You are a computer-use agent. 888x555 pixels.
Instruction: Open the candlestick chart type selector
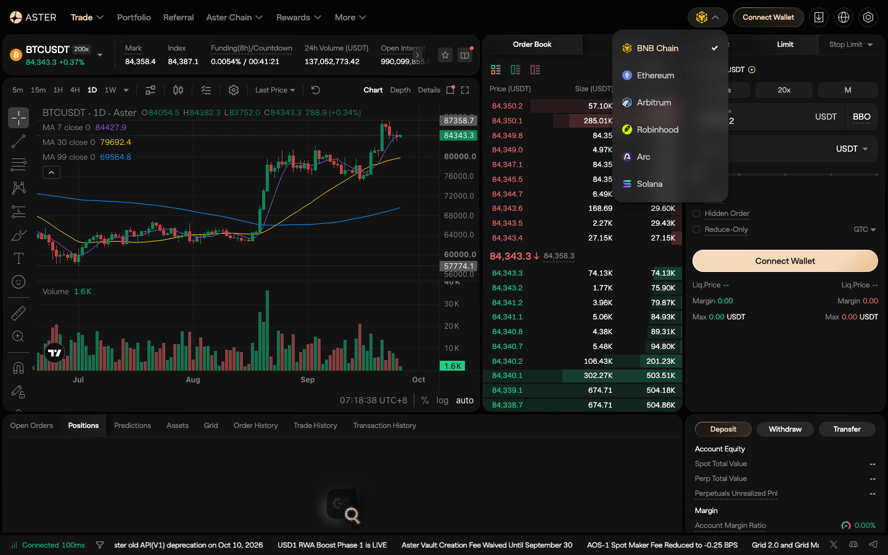tap(178, 90)
